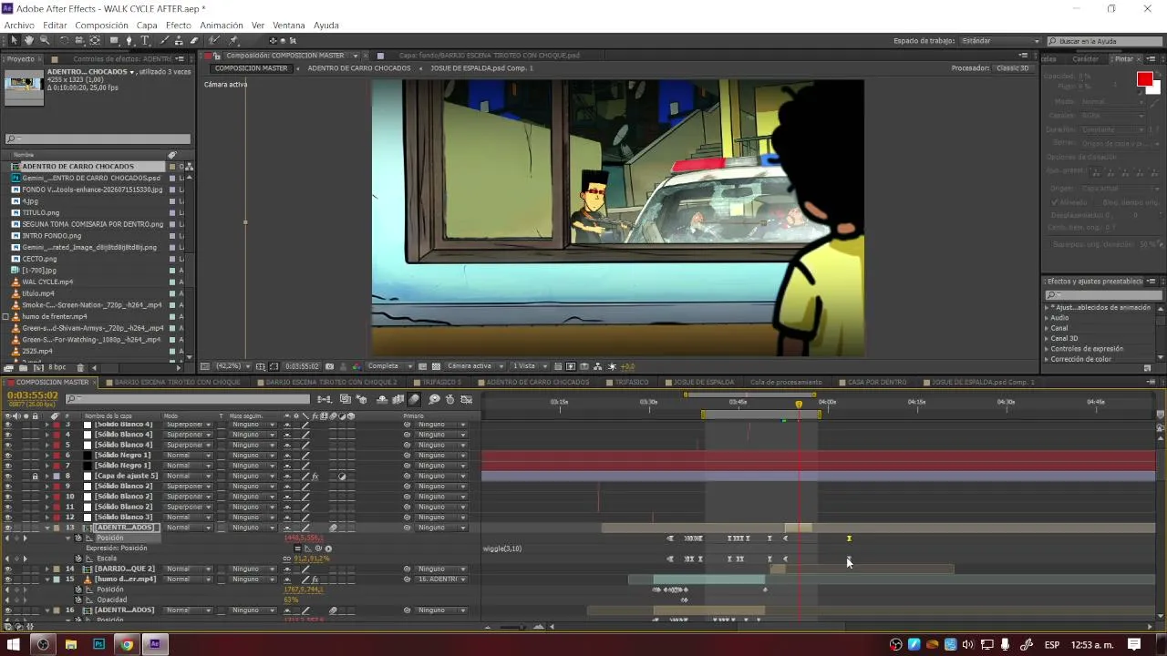This screenshot has width=1167, height=656.
Task: Hide layer 15 humo d...er.mp4
Action: point(8,579)
